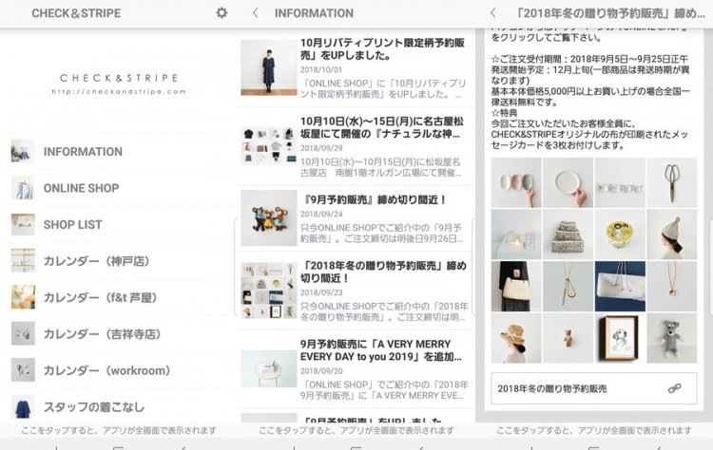Open the A VERY MERRY EVERY DAY news item
The width and height of the screenshot is (713, 450).
click(356, 368)
